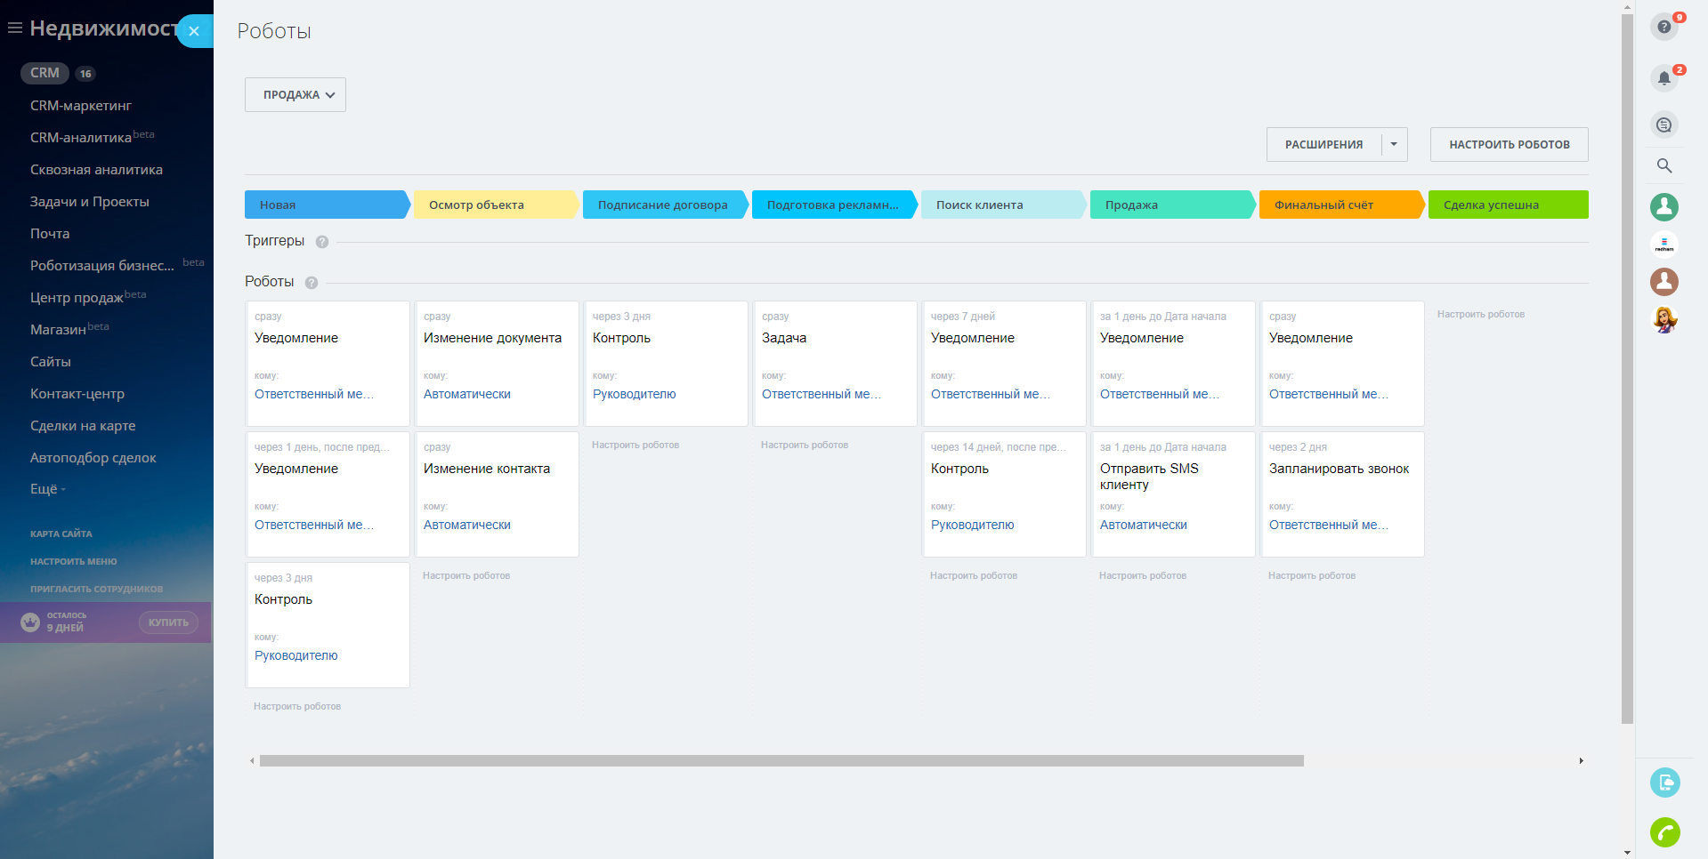The image size is (1708, 859).
Task: Select the Подписание договора stage
Action: (665, 205)
